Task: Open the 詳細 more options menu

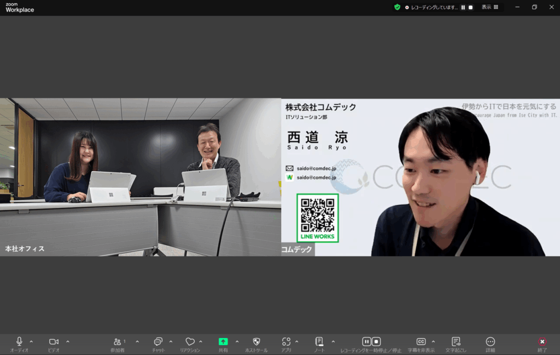Action: pos(489,342)
